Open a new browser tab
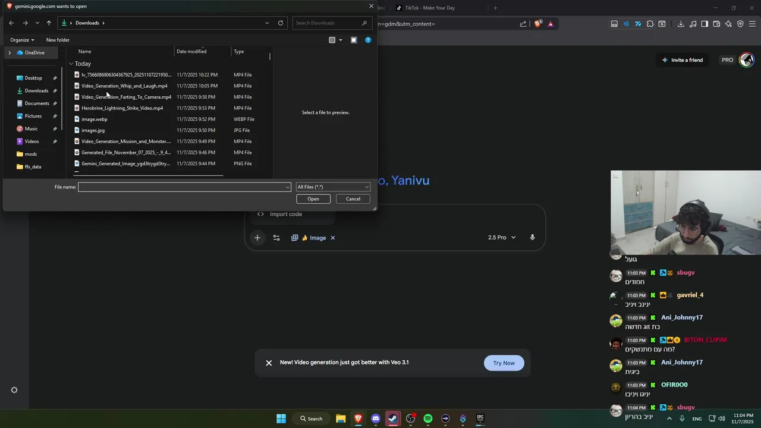 click(x=495, y=8)
